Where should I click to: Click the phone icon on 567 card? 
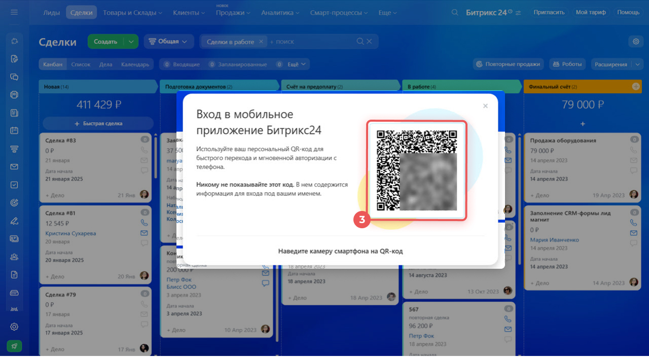click(508, 319)
